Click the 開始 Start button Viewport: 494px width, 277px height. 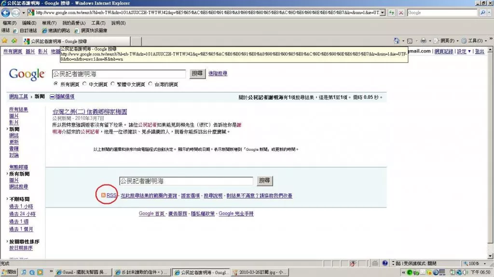click(x=9, y=272)
